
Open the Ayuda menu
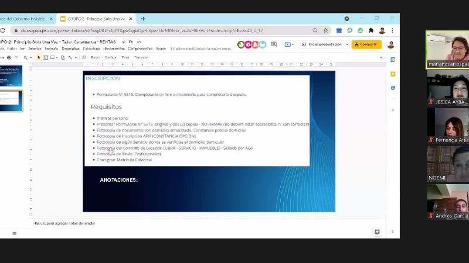pos(161,49)
